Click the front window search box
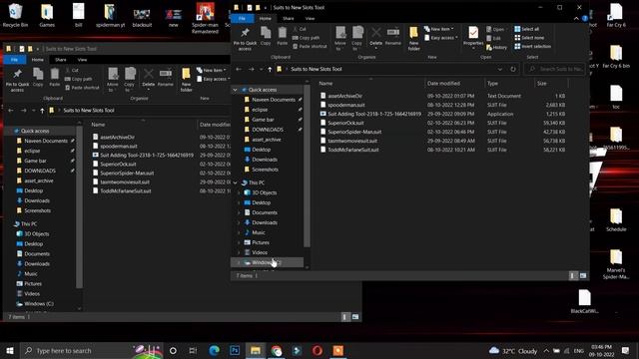 pos(555,69)
